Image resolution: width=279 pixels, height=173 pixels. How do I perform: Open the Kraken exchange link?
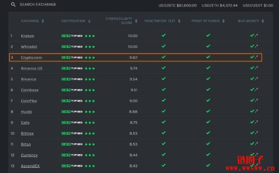tap(27, 36)
